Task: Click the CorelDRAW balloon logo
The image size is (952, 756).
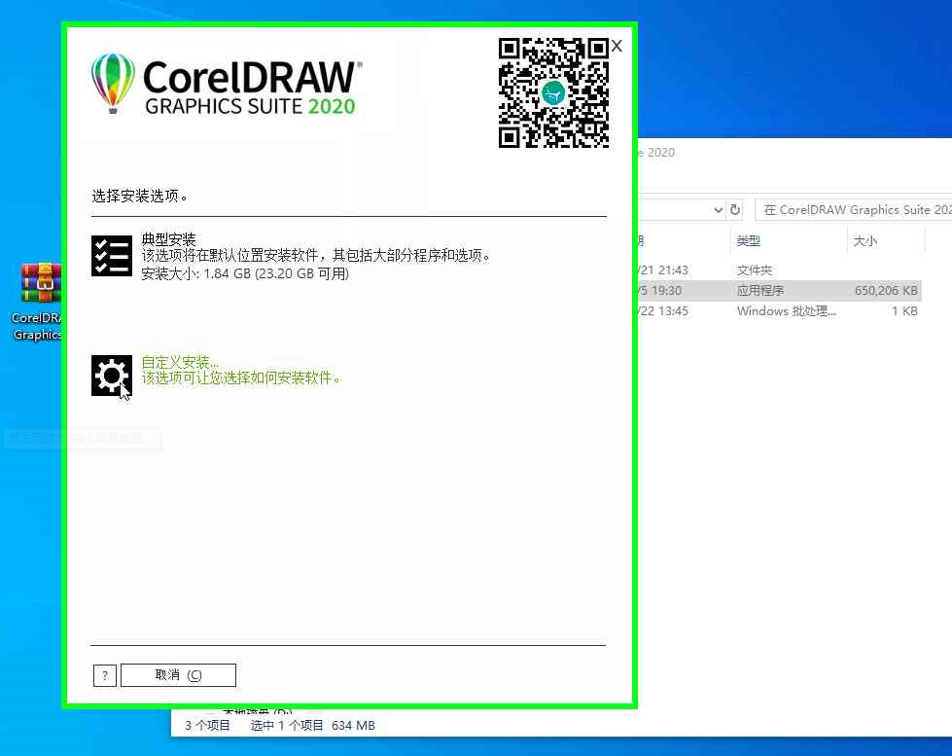Action: (113, 84)
